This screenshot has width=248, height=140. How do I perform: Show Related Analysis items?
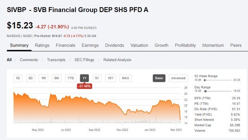click(x=117, y=60)
